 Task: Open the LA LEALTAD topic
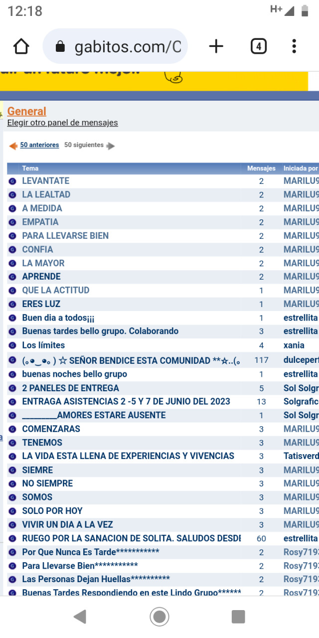[x=46, y=194]
